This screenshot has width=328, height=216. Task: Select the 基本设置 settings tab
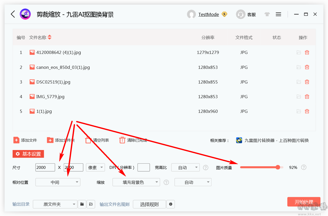[28, 154]
